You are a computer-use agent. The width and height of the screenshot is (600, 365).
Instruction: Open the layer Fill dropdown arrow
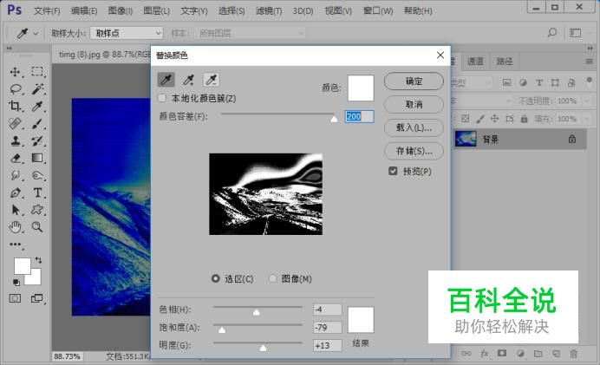[x=587, y=119]
